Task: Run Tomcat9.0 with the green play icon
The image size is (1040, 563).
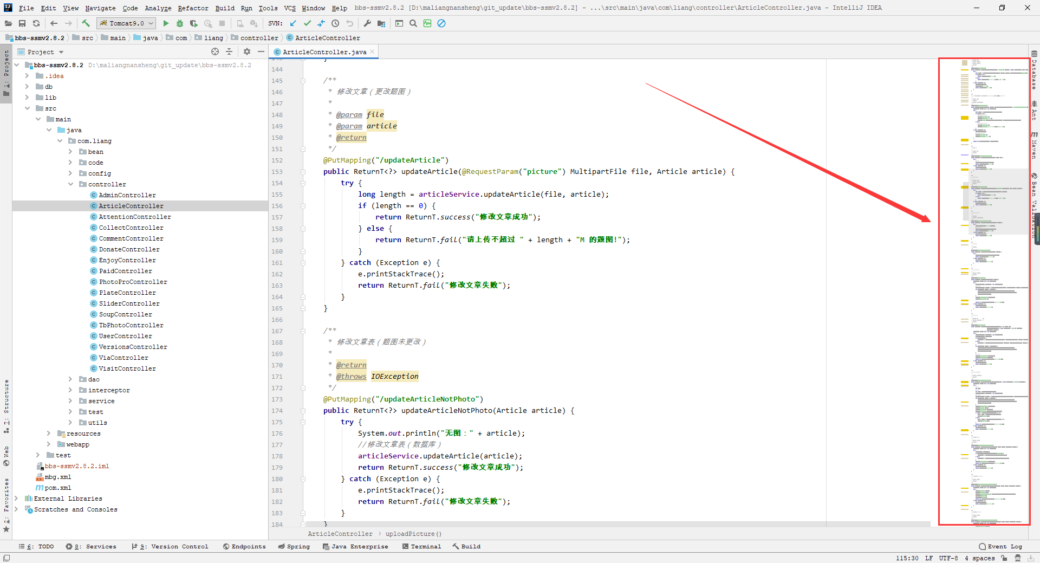Action: pos(166,23)
